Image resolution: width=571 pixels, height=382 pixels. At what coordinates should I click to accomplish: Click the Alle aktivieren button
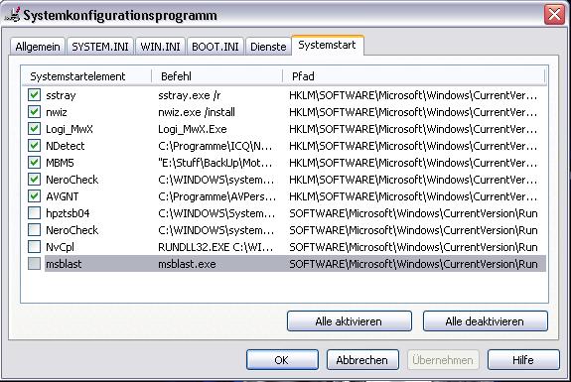350,321
